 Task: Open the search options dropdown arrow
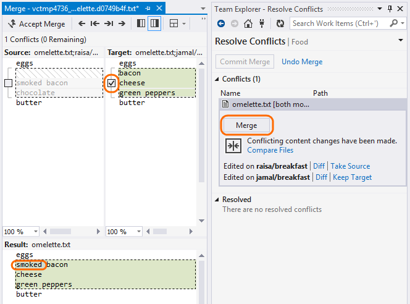click(x=403, y=23)
